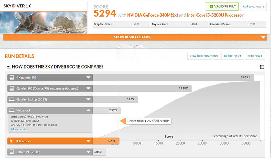Click Hide result button
This screenshot has height=158, width=271.
[x=255, y=56]
